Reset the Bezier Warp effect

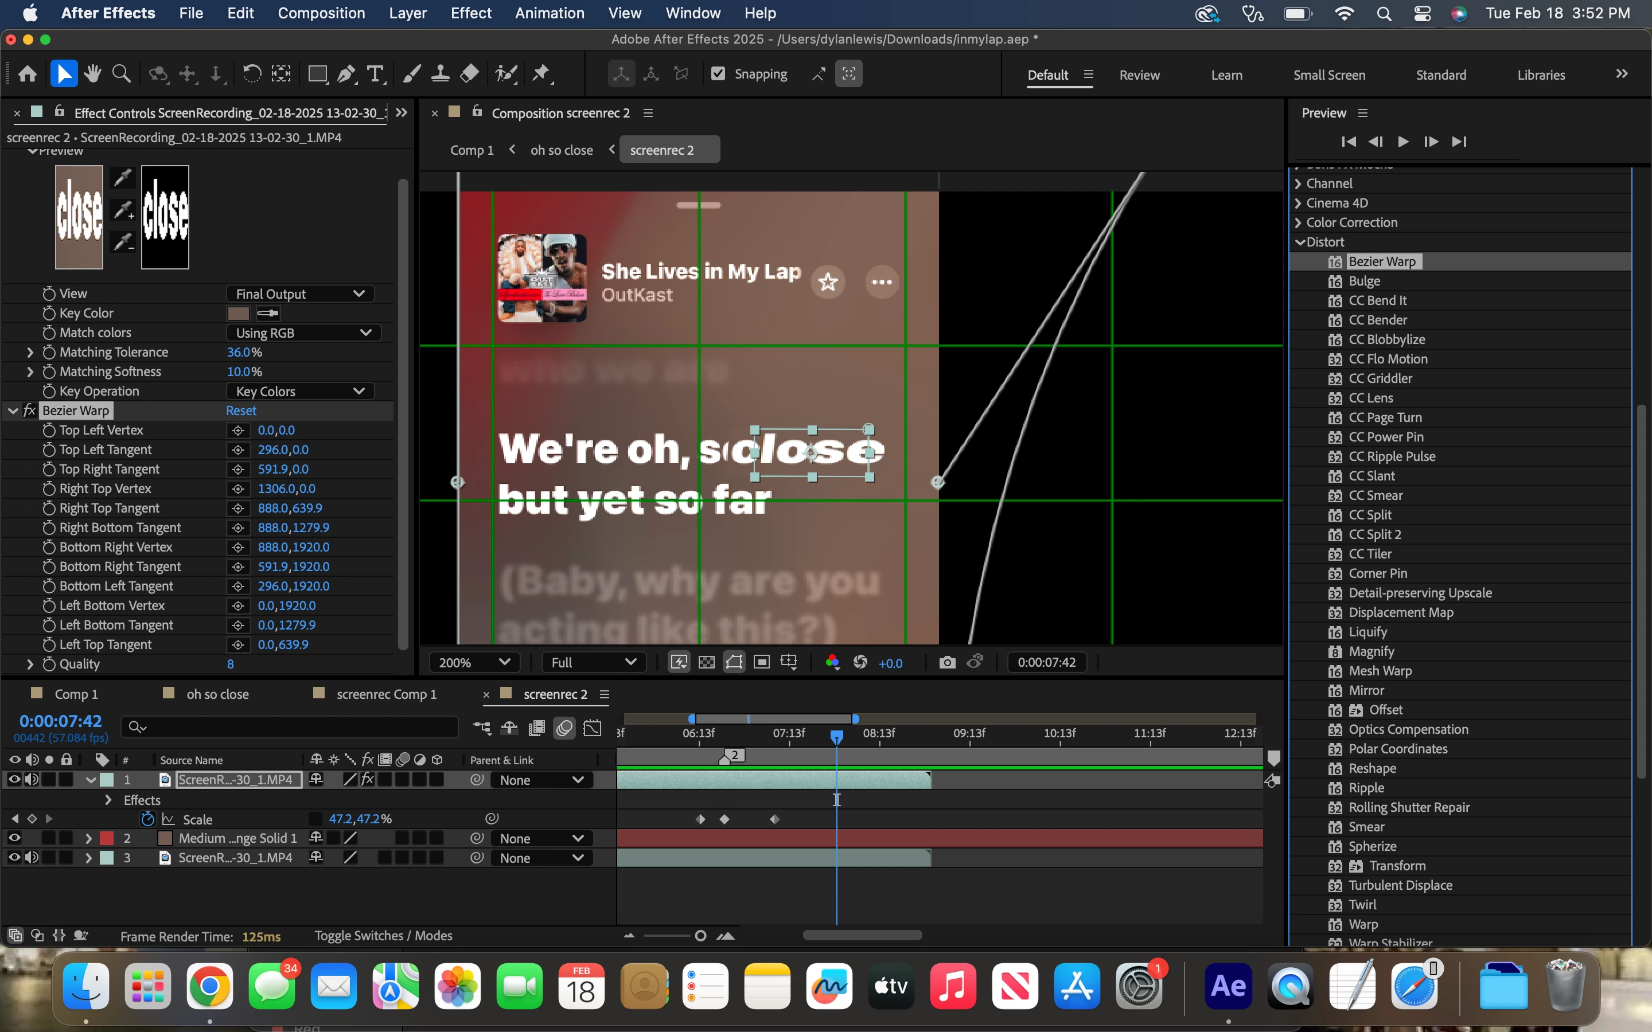tap(241, 411)
